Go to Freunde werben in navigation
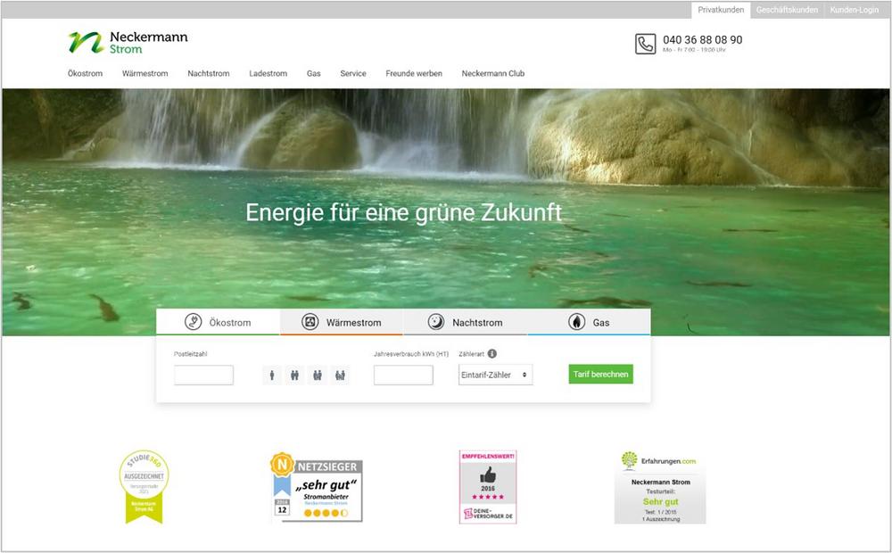This screenshot has height=553, width=892. 413,74
